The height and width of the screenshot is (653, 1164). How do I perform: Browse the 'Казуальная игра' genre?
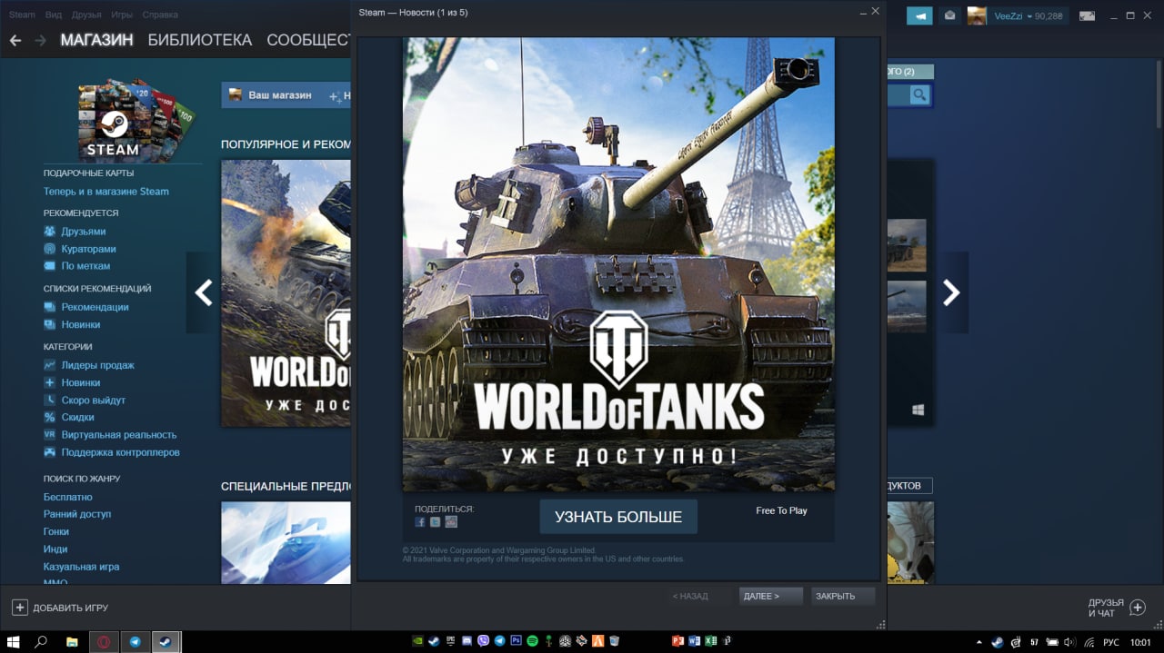82,567
